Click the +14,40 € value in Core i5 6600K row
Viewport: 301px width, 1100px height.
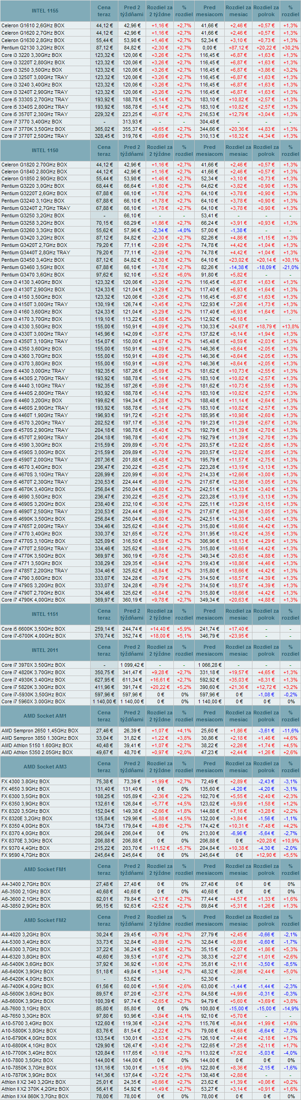160,629
